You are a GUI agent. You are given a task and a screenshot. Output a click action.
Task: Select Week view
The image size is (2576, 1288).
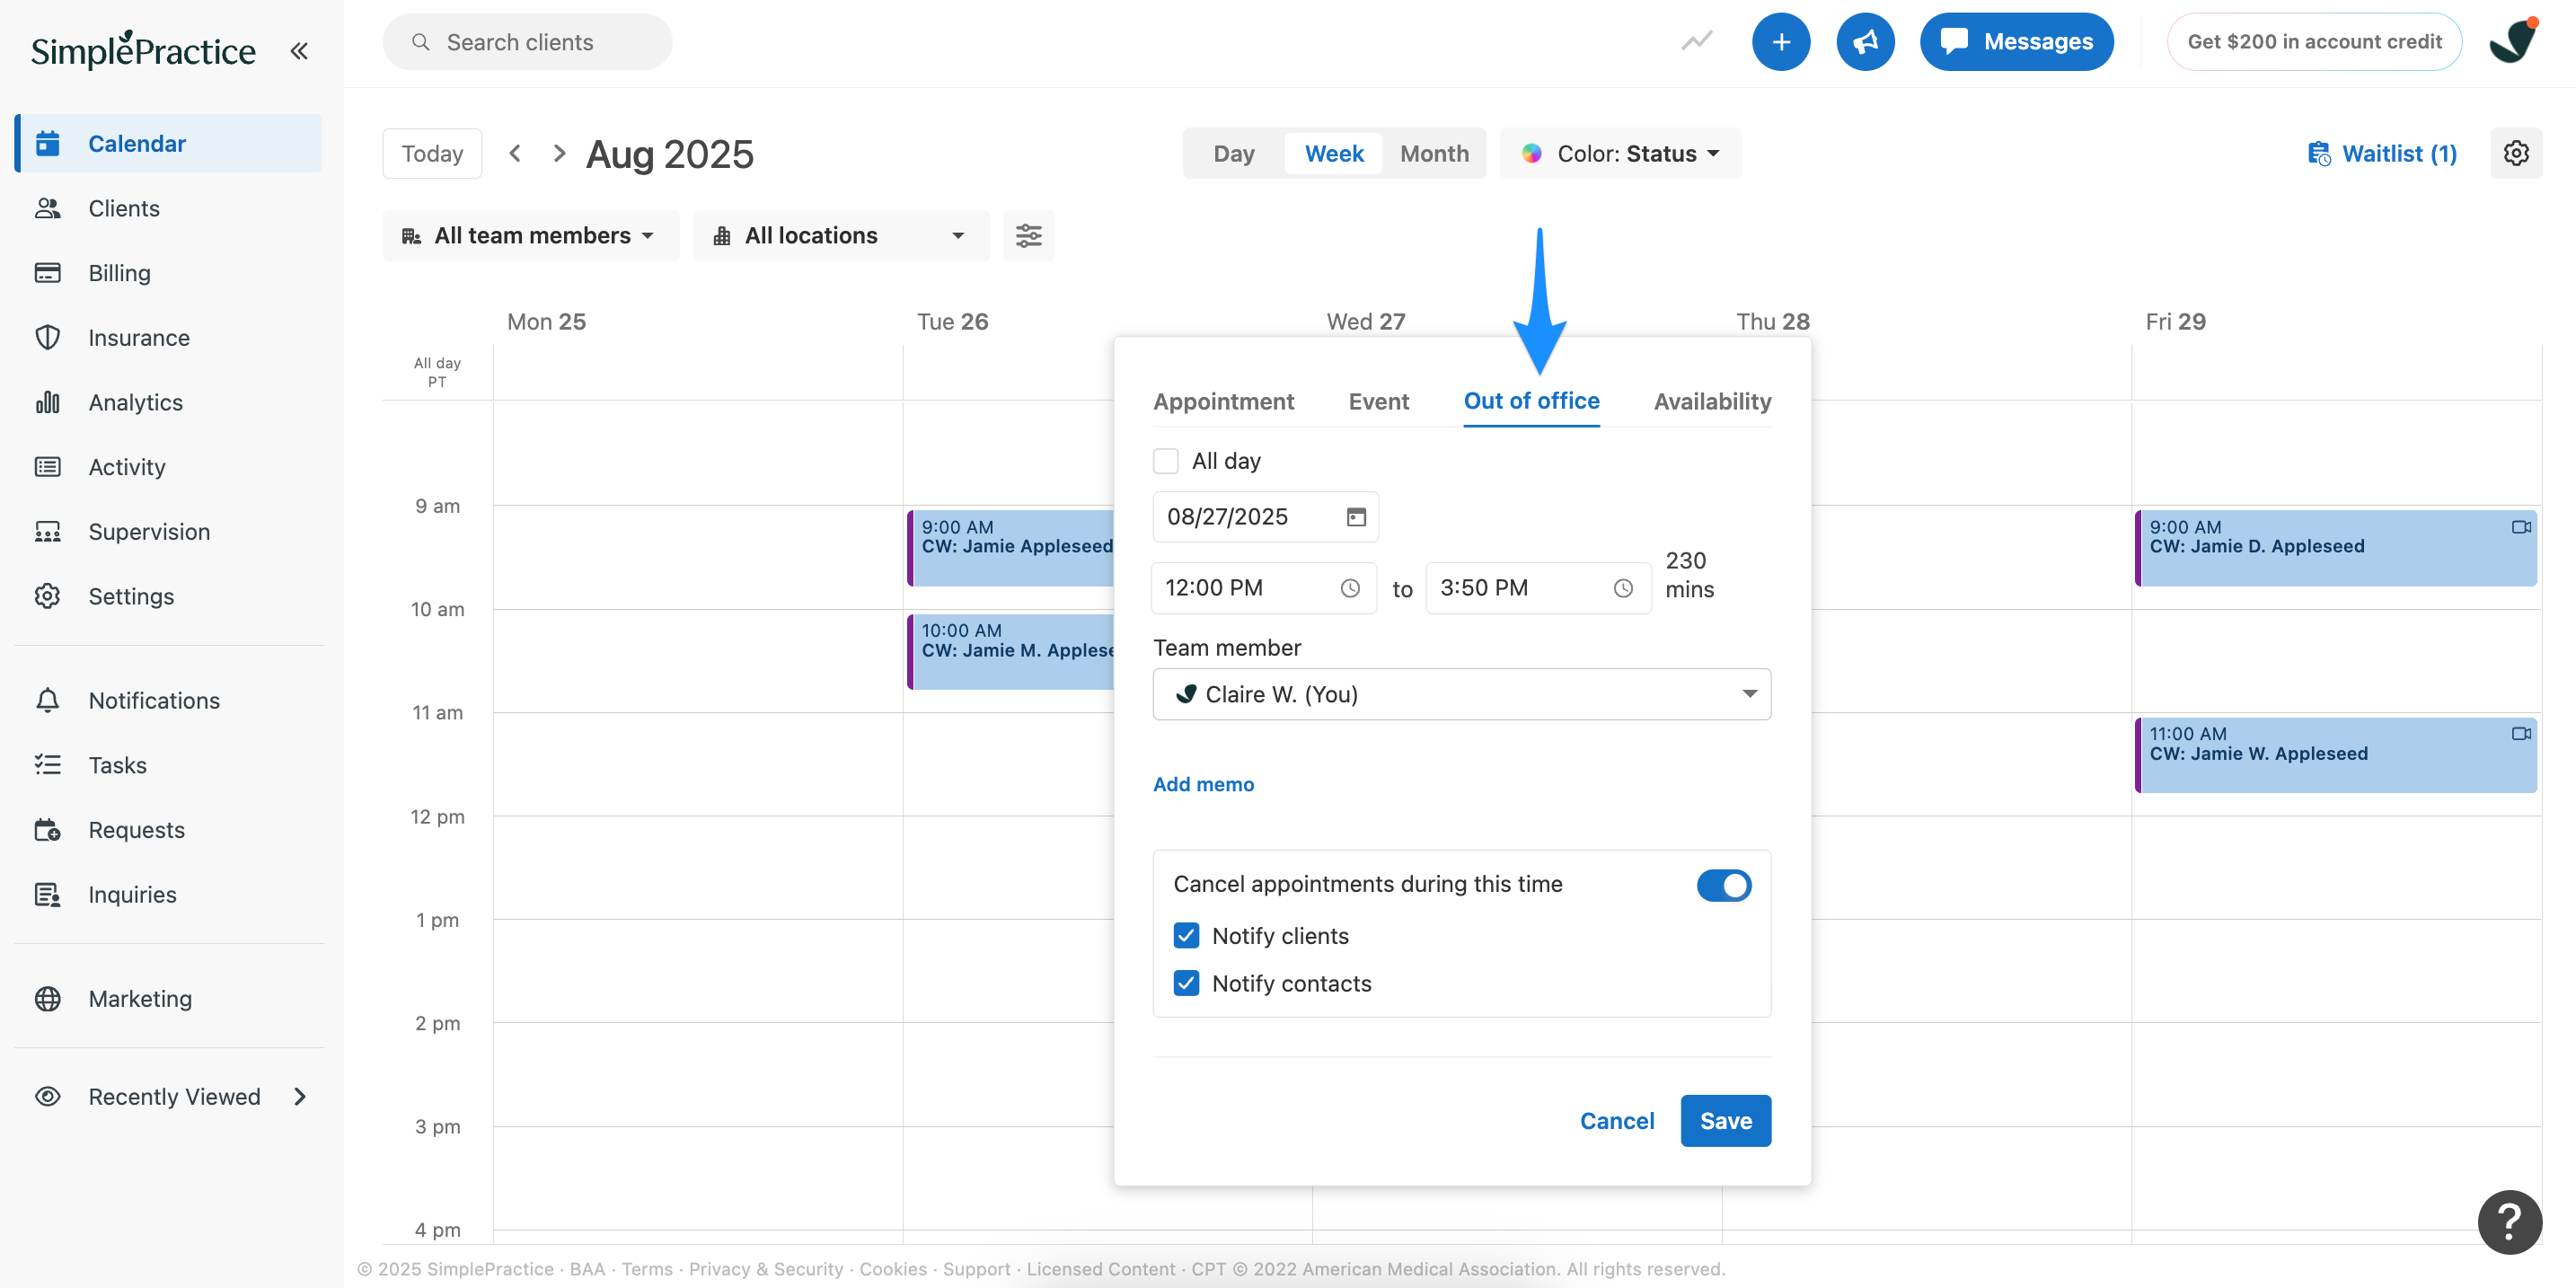tap(1334, 153)
